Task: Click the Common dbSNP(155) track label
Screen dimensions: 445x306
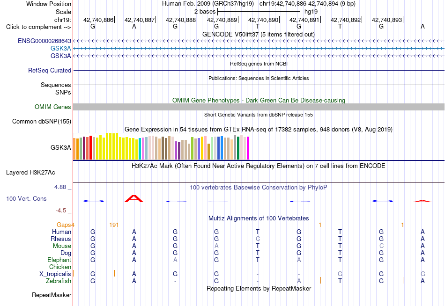Action: click(x=41, y=121)
